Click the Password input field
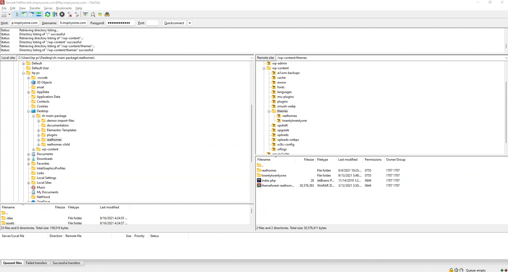 (x=120, y=23)
